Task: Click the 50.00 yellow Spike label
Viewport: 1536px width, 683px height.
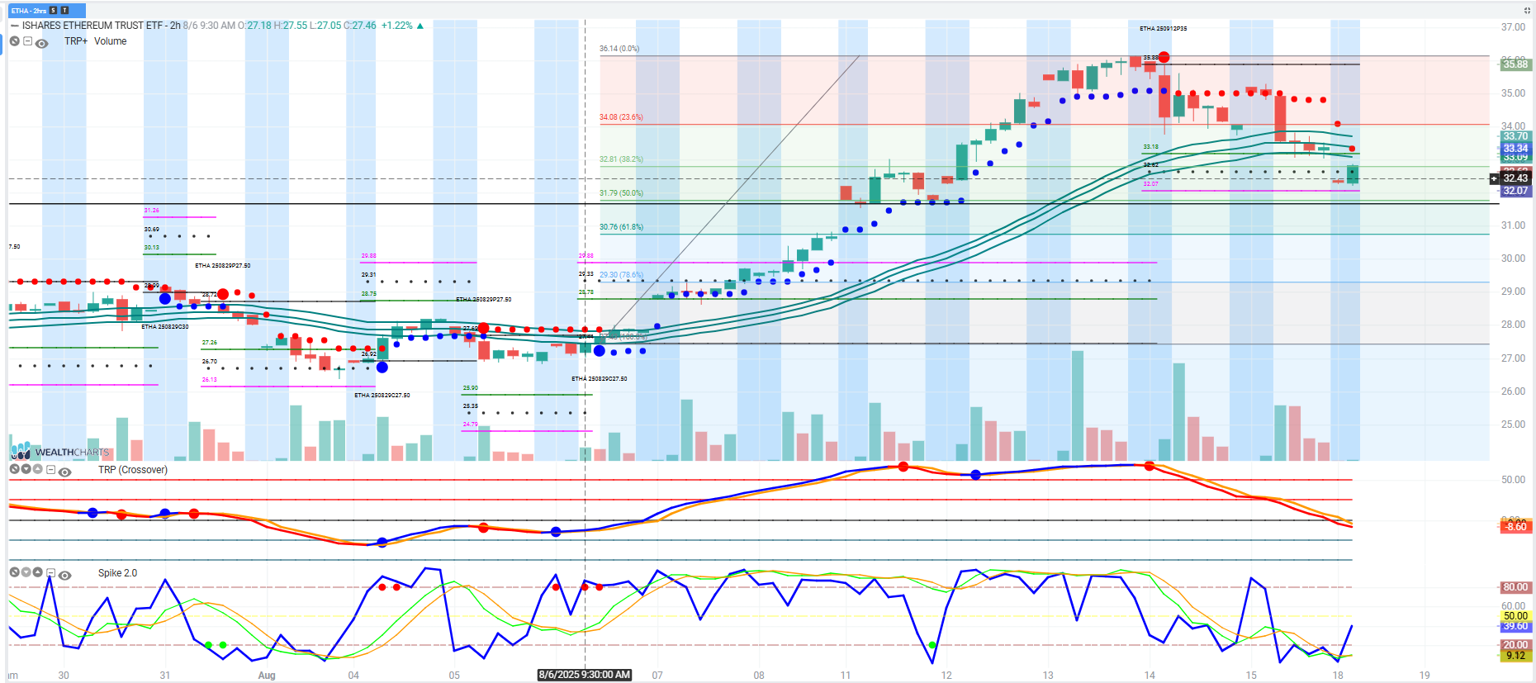Action: pyautogui.click(x=1515, y=616)
